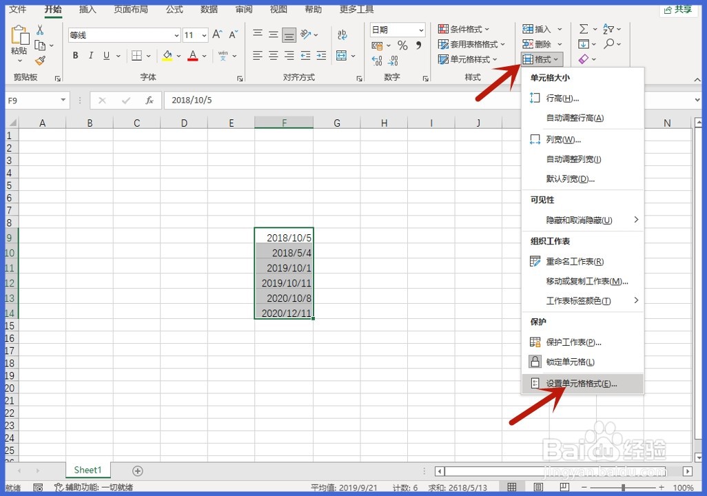This screenshot has width=707, height=496.
Task: Click the 共享 share button
Action: (x=679, y=10)
